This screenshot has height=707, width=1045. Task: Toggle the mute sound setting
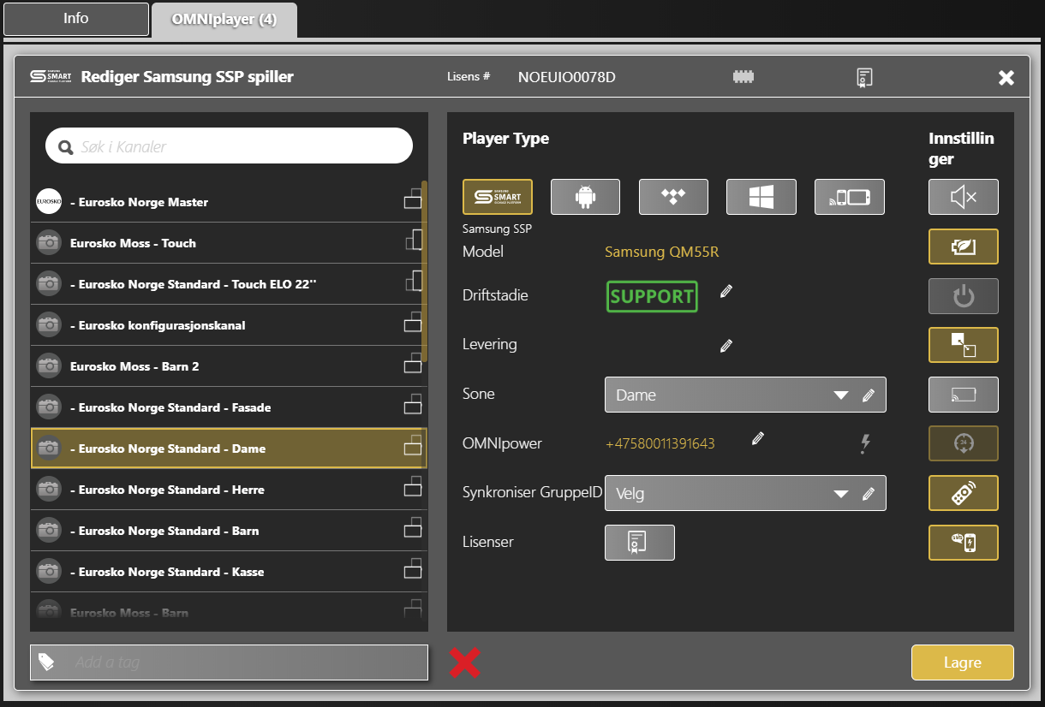(x=964, y=197)
